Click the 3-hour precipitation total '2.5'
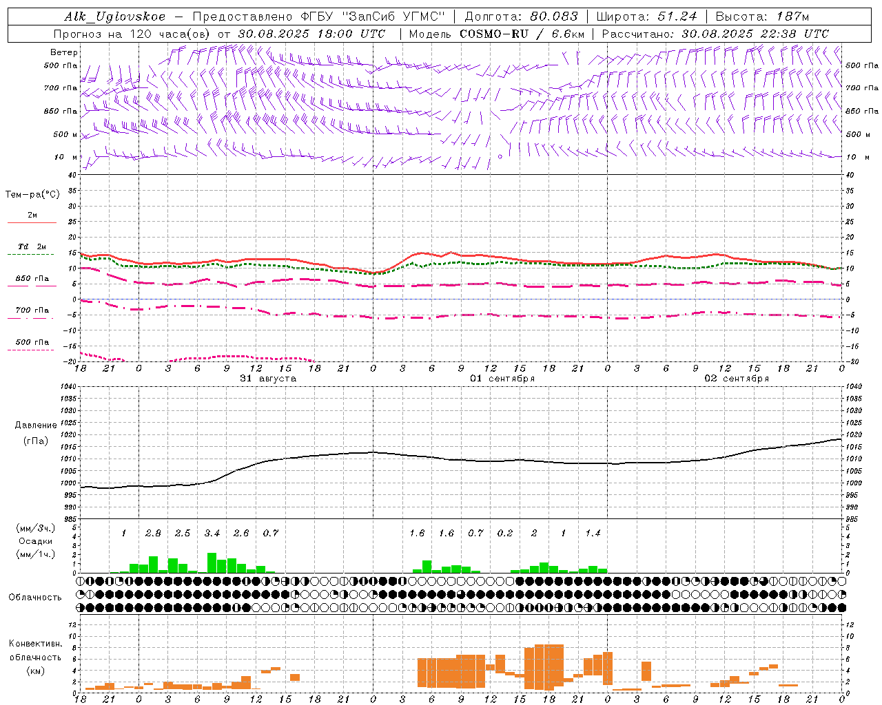The width and height of the screenshot is (882, 705). 183,534
